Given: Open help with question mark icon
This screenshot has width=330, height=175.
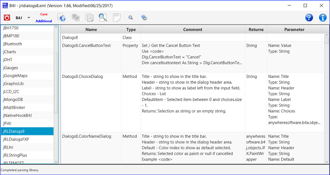Looking at the screenshot, I should point(309,18).
